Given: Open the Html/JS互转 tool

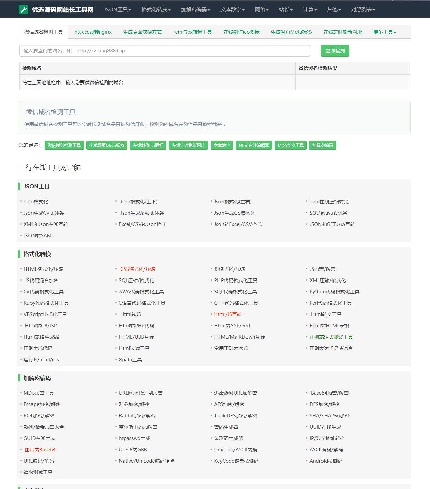Looking at the screenshot, I should coord(228,314).
